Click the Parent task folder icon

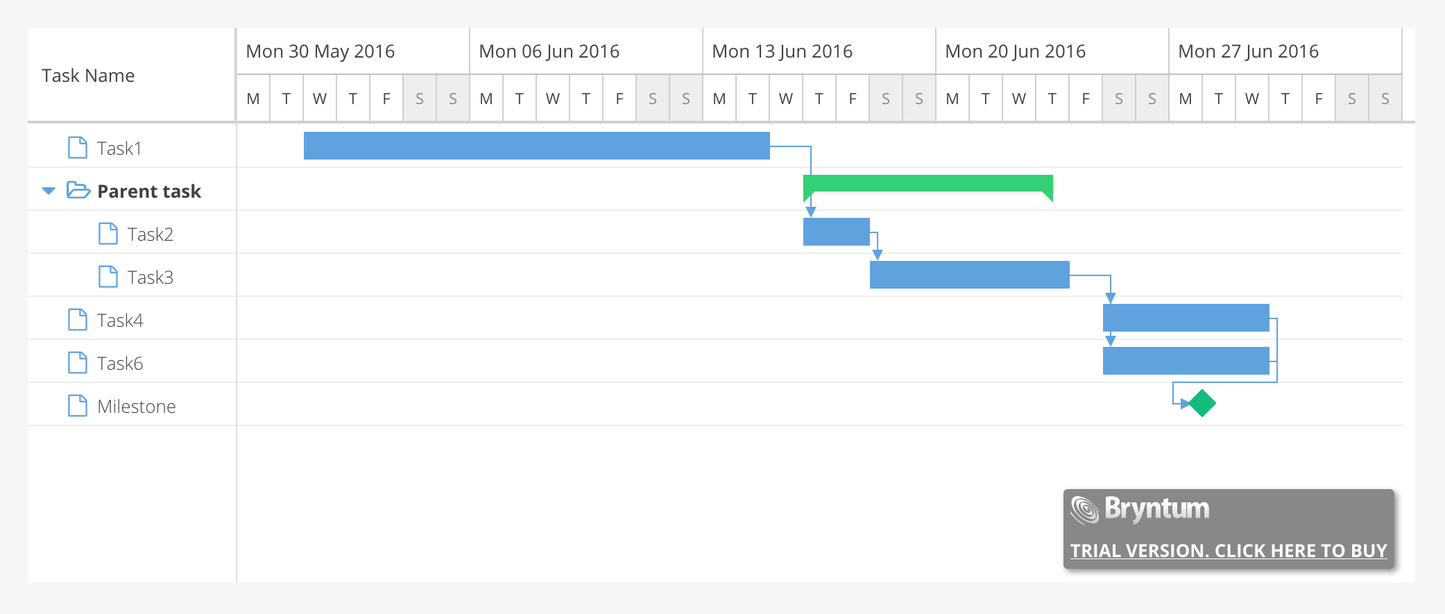click(x=78, y=190)
